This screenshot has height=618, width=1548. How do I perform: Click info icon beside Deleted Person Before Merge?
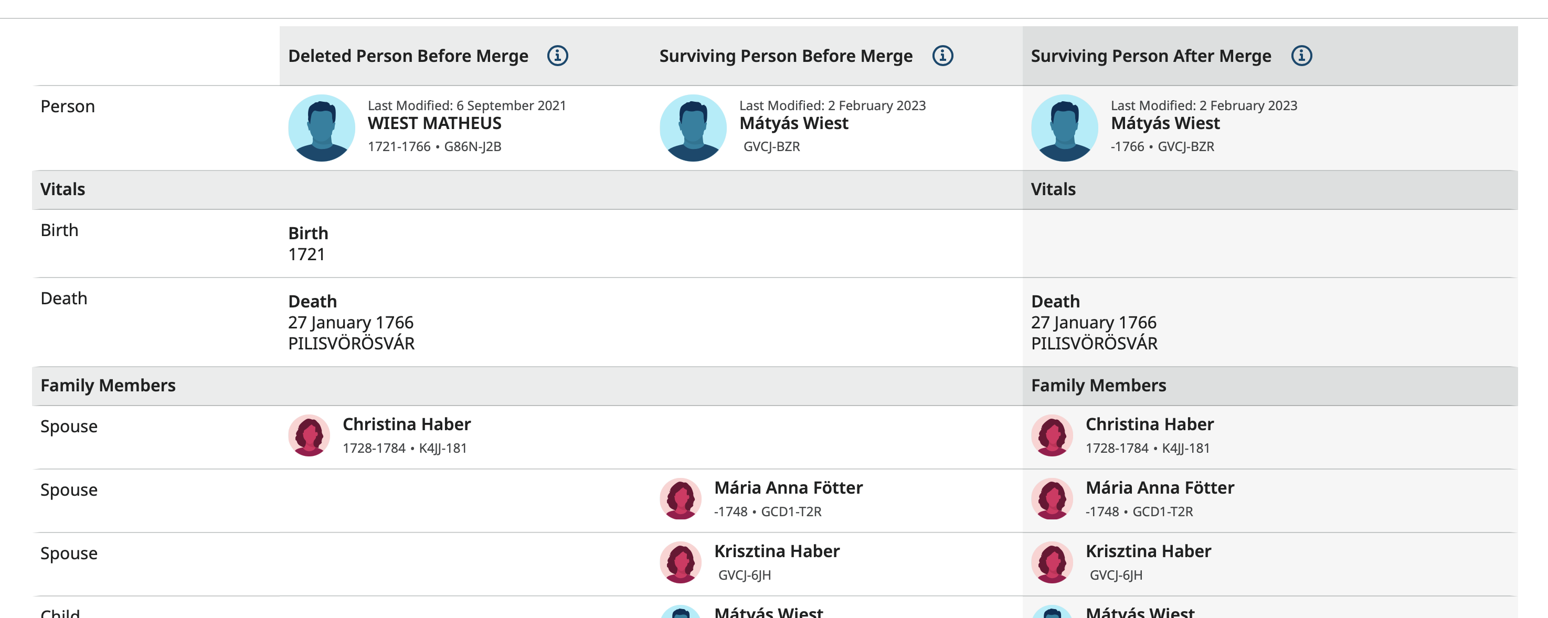(557, 56)
